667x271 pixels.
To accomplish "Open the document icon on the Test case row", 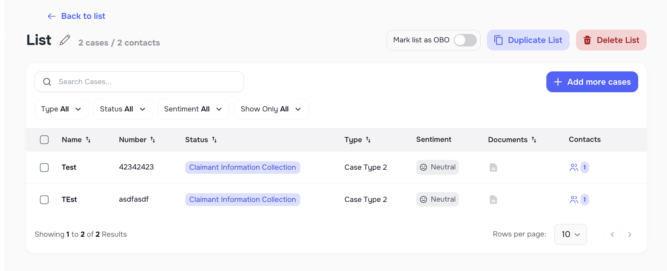I will (x=493, y=167).
